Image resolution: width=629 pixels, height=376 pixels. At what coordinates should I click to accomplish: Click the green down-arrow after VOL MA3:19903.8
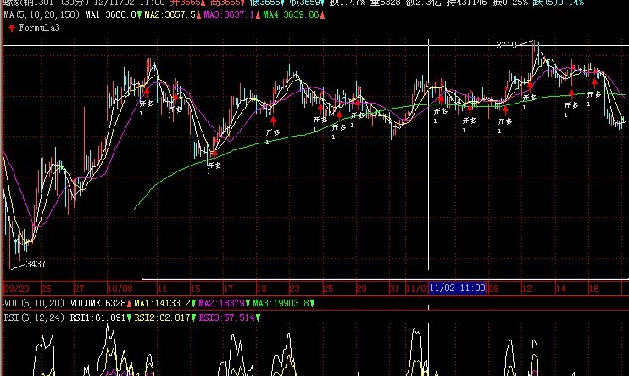pos(312,303)
